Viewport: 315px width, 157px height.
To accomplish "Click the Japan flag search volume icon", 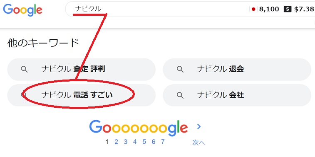I will [253, 9].
